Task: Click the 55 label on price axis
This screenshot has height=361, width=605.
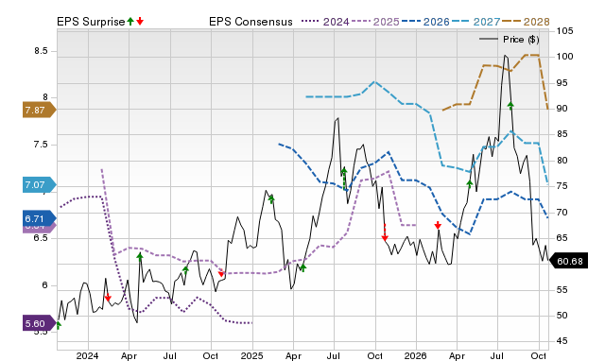Action: coord(562,289)
